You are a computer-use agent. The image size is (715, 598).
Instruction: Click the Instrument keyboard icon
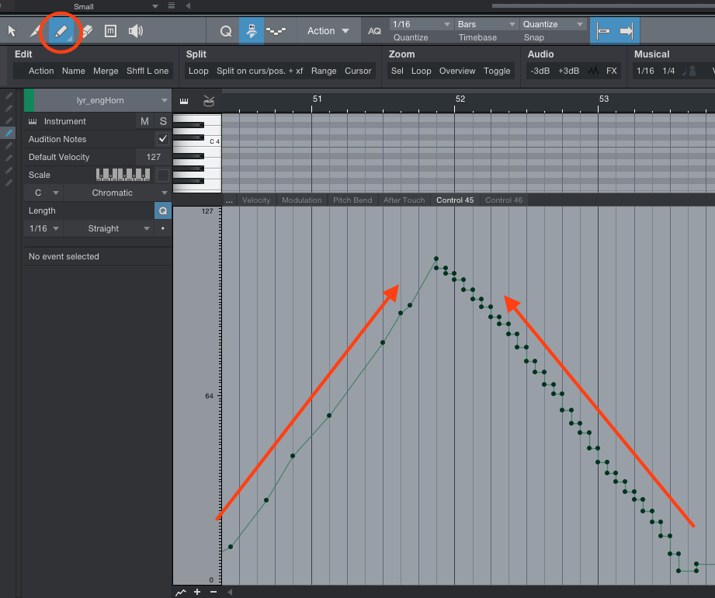pyautogui.click(x=33, y=121)
